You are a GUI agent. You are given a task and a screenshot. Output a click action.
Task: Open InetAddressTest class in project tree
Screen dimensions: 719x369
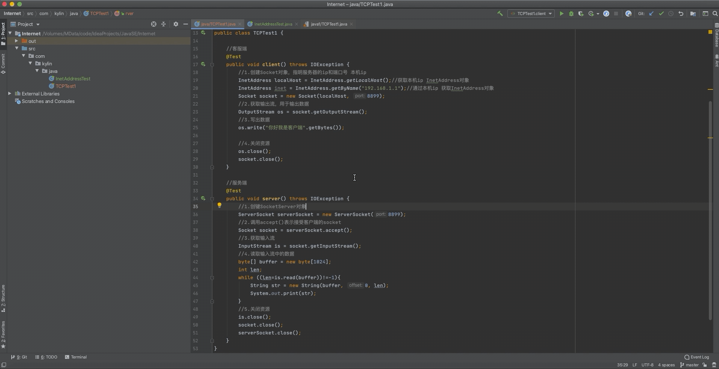pos(73,79)
